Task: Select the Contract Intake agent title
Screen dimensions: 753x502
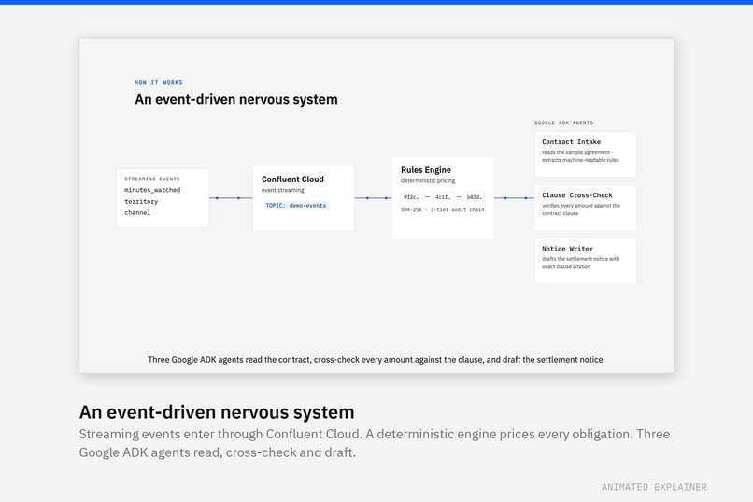Action: point(572,142)
